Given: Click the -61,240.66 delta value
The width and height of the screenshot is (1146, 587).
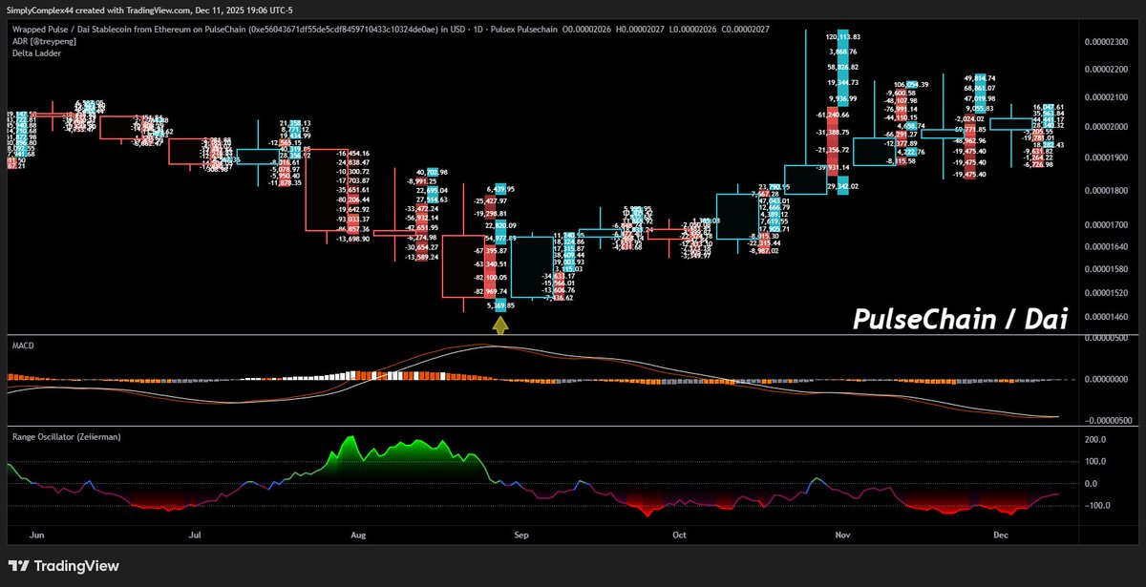Looking at the screenshot, I should [x=832, y=115].
